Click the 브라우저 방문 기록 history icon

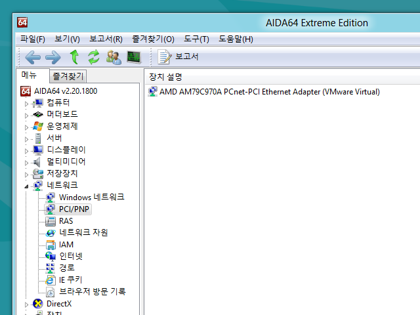click(50, 292)
